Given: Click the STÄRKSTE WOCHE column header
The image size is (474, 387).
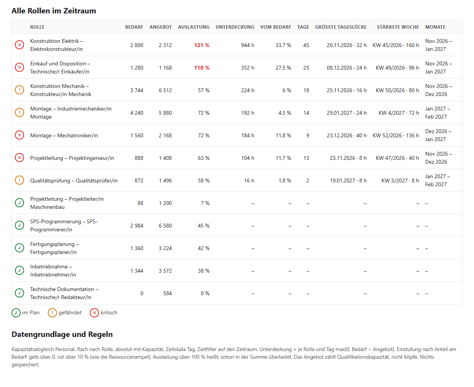Looking at the screenshot, I should (x=398, y=27).
